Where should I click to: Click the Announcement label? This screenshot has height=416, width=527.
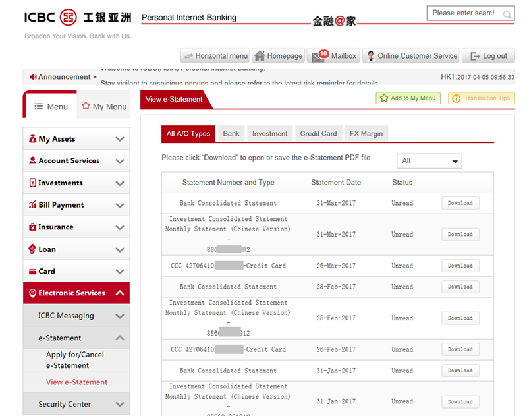pos(64,77)
